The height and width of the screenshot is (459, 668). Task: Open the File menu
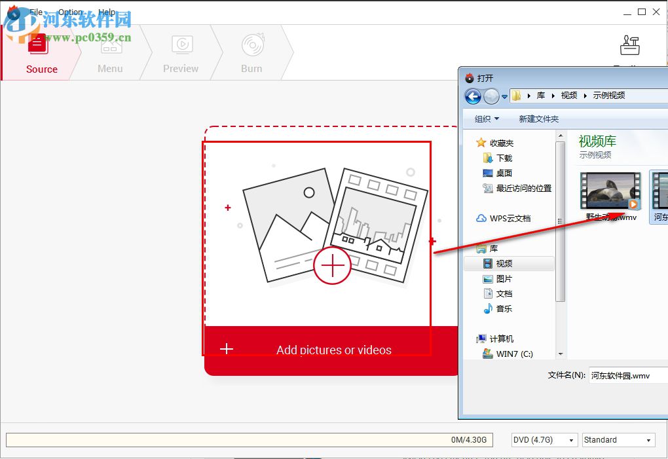pyautogui.click(x=36, y=11)
